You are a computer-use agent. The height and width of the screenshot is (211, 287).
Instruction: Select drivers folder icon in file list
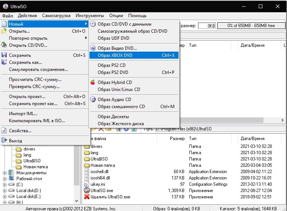pyautogui.click(x=86, y=146)
